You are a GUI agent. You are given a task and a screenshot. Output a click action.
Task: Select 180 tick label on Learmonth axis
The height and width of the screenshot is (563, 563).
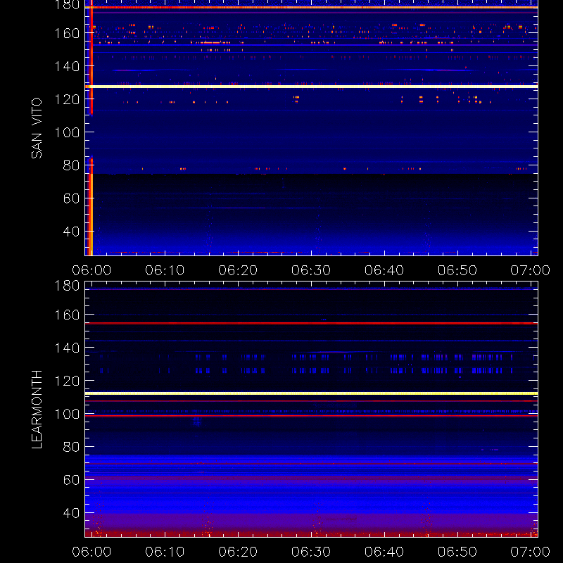click(x=67, y=286)
